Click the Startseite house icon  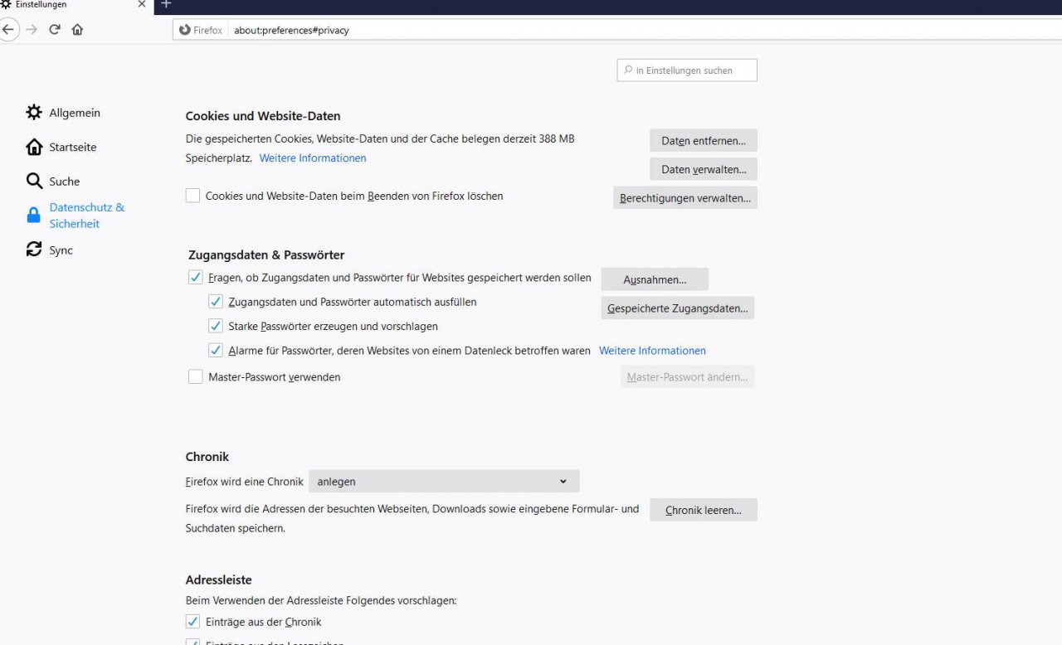(34, 147)
